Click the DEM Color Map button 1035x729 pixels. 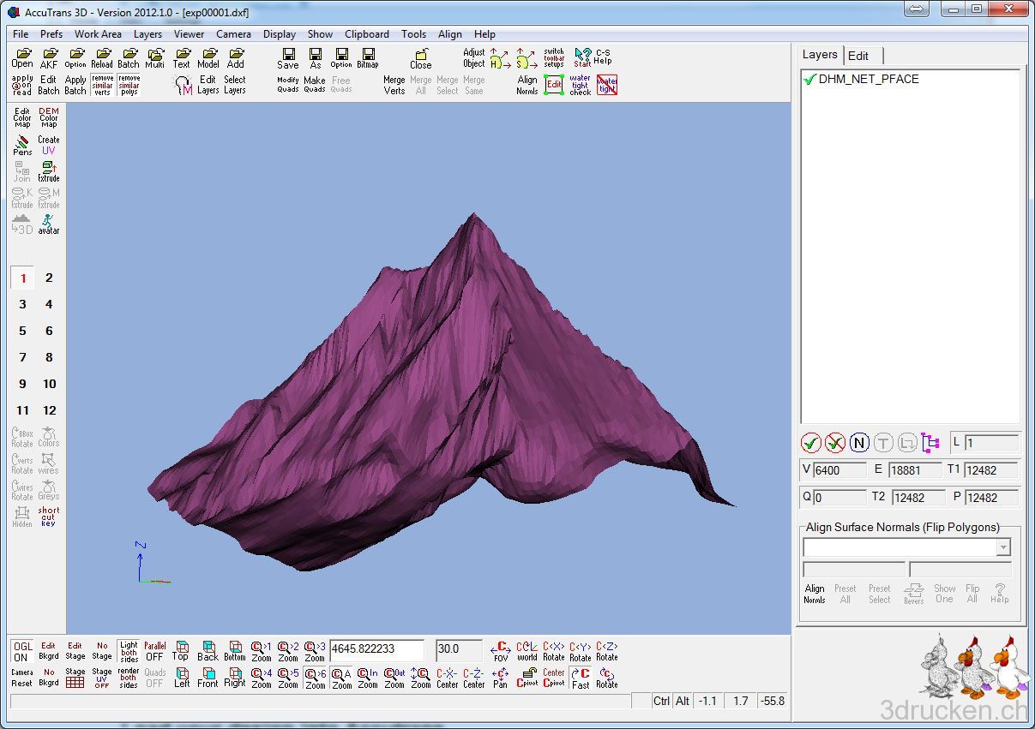(x=49, y=118)
